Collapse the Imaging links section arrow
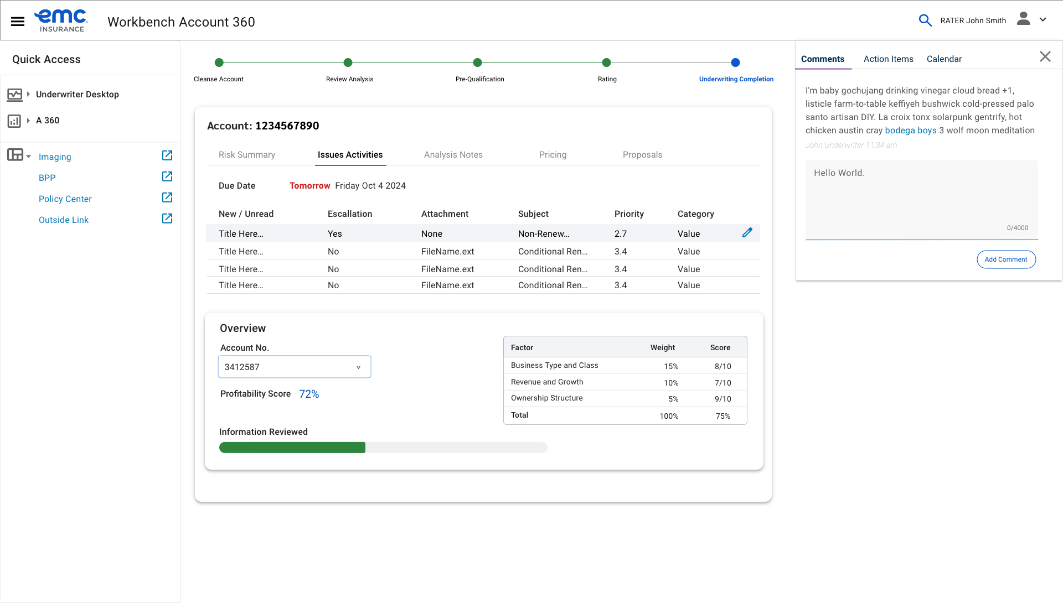Screen dimensions: 1063x603 point(29,157)
